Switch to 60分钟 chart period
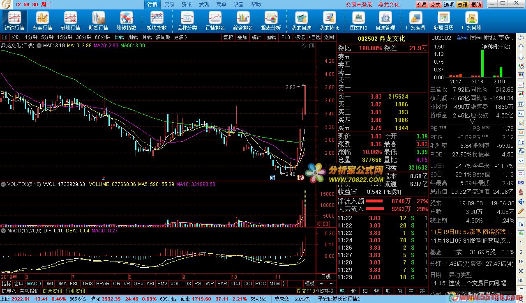Image resolution: width=526 pixels, height=303 pixels. pos(102,37)
